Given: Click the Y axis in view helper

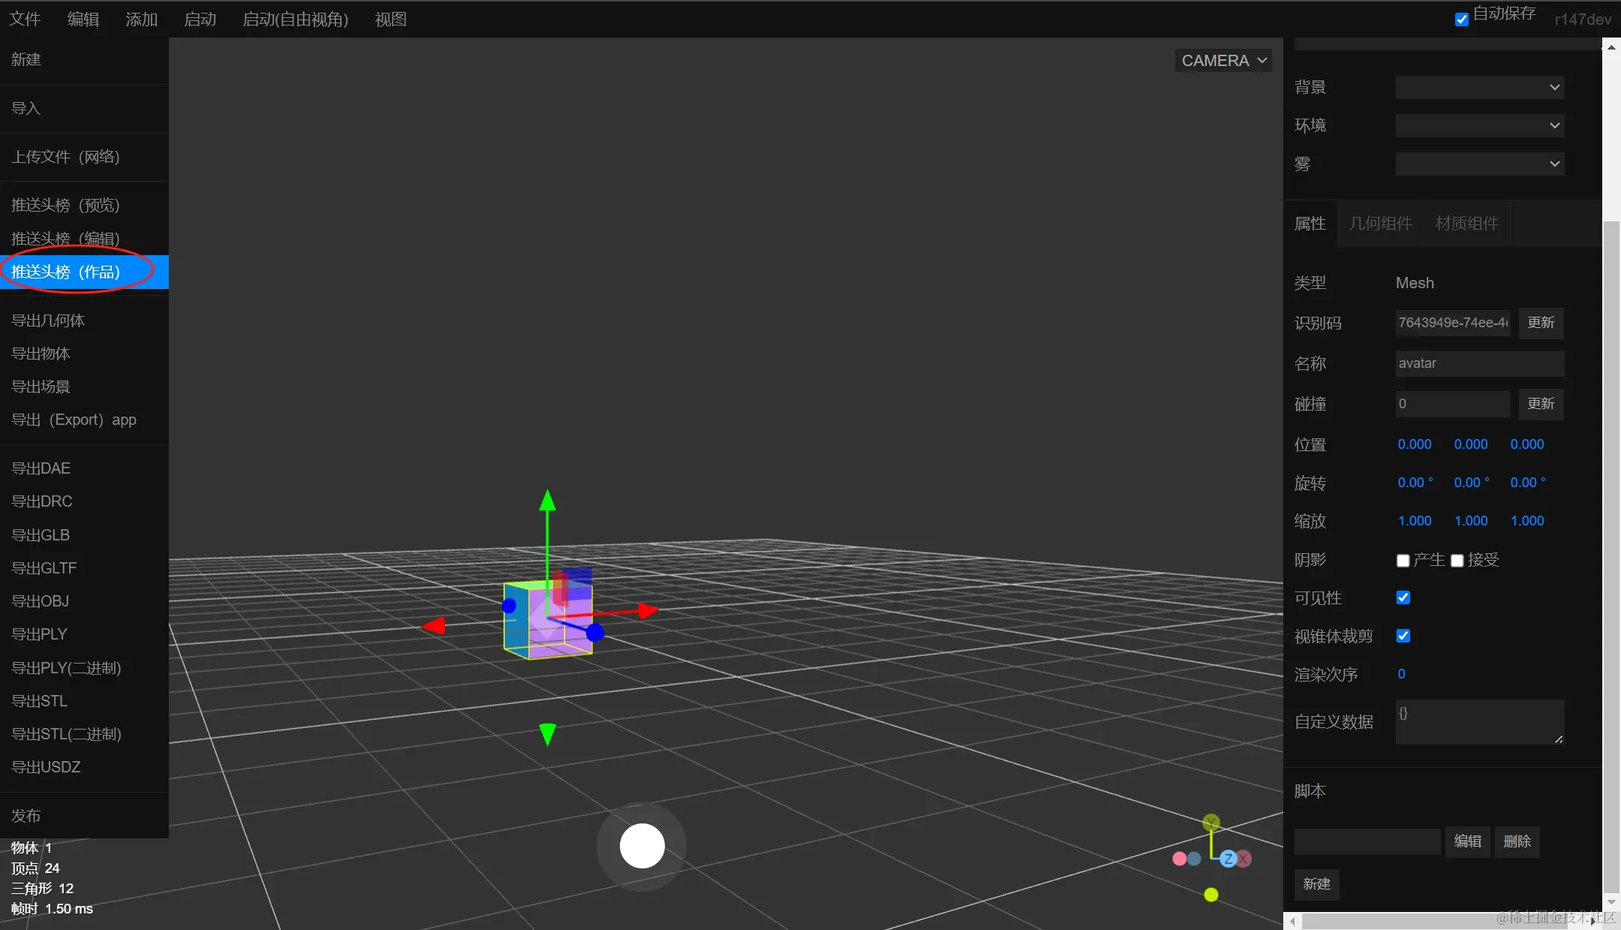Looking at the screenshot, I should pyautogui.click(x=1210, y=823).
